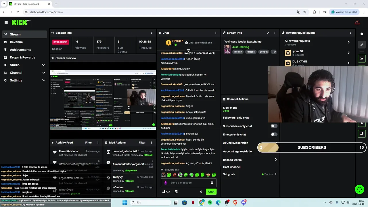368x207 pixels.
Task: Toggle Emotes-only chat switch
Action: click(274, 134)
